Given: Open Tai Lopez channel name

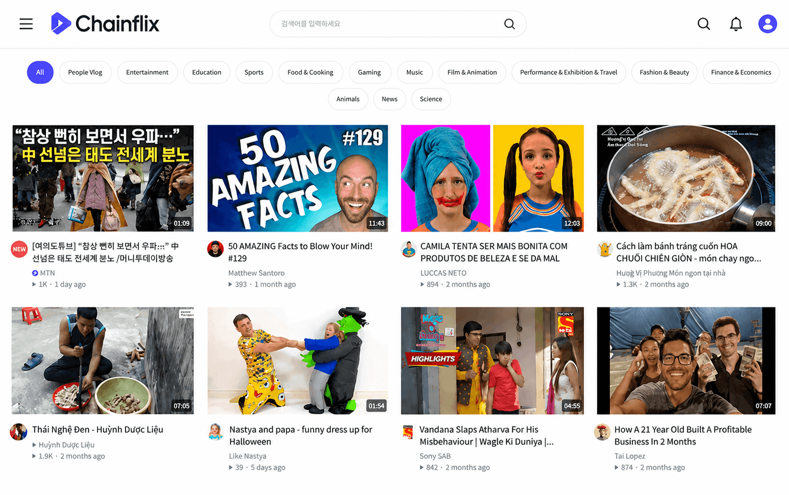Looking at the screenshot, I should point(630,456).
